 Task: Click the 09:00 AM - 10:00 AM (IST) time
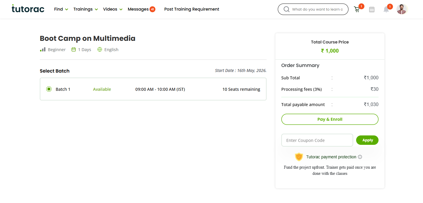point(160,89)
